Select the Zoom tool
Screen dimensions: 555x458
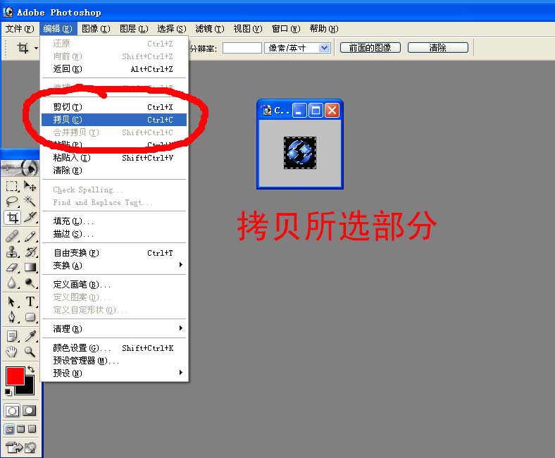click(x=30, y=352)
